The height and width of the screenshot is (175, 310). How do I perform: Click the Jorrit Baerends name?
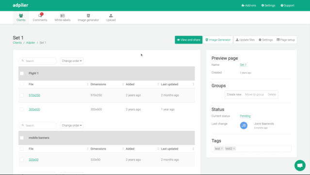[x=264, y=124]
